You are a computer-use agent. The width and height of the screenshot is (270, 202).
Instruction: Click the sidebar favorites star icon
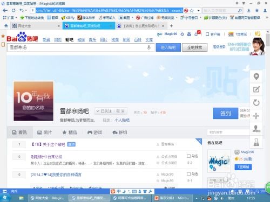click(x=3, y=36)
